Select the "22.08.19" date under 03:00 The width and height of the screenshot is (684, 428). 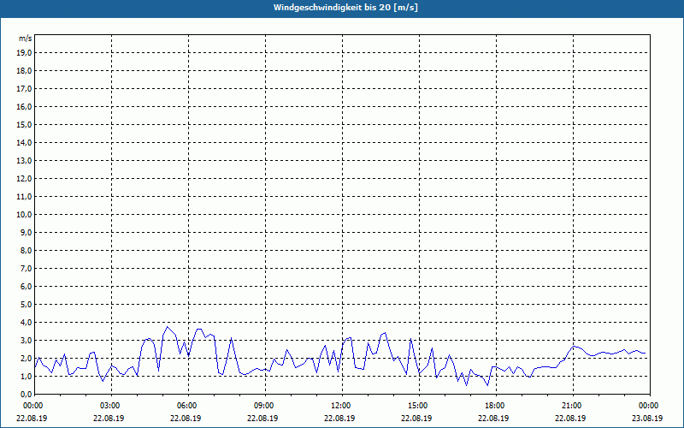coord(109,418)
